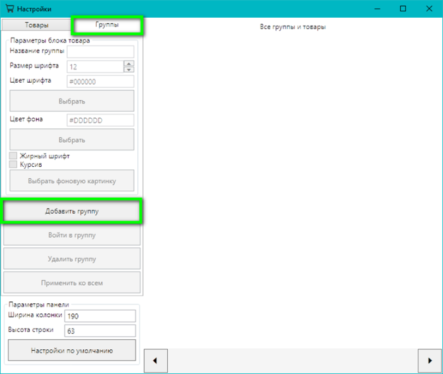Open the Группы tab
Image resolution: width=443 pixels, height=374 pixels.
click(x=107, y=25)
